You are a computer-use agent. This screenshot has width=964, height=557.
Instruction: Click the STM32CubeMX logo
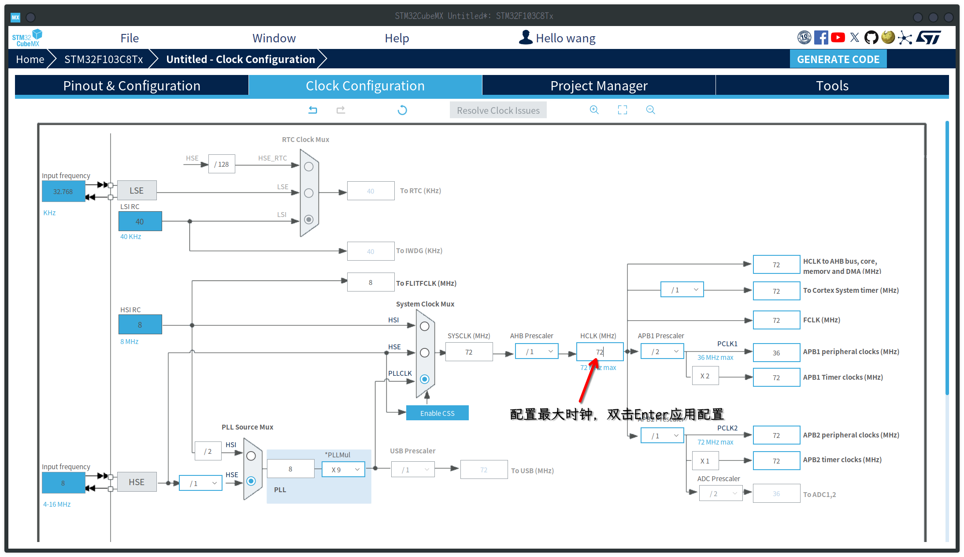[27, 38]
